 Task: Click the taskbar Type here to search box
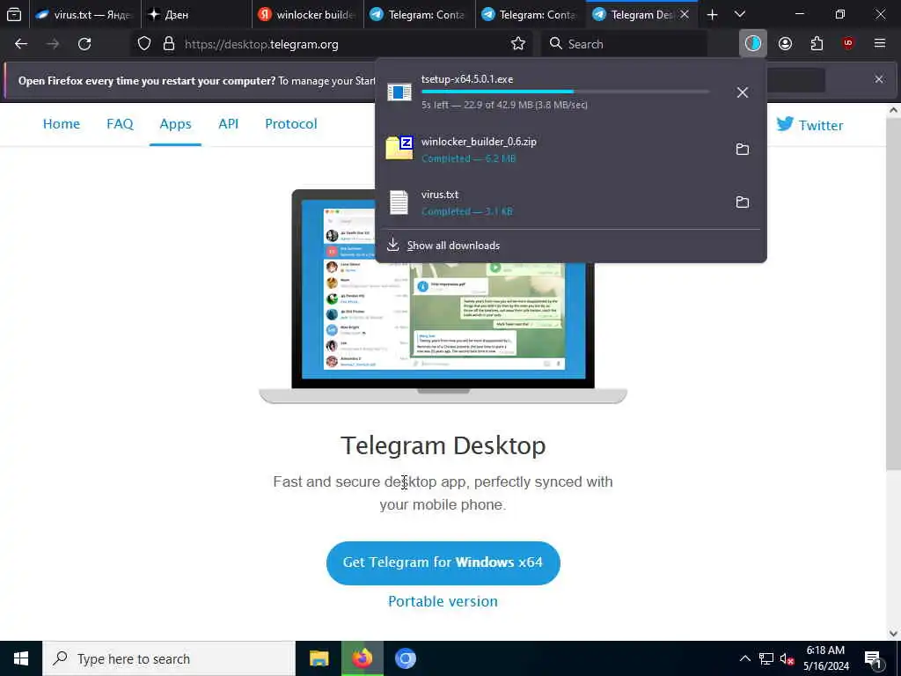click(x=169, y=658)
